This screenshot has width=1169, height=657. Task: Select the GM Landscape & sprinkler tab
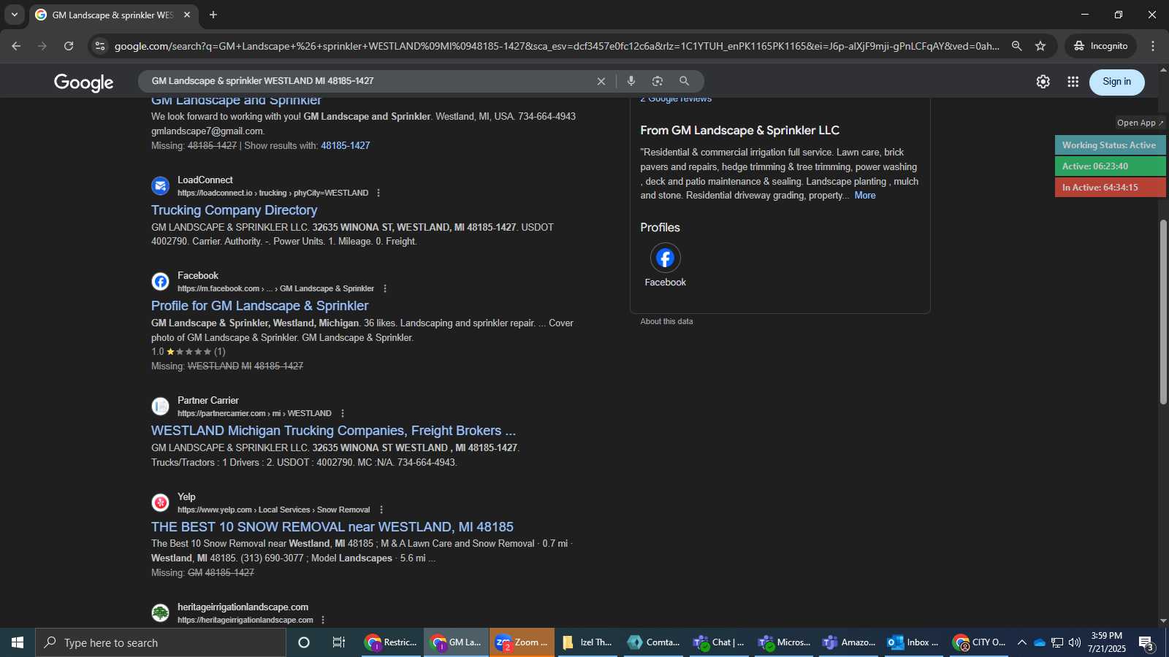point(113,15)
